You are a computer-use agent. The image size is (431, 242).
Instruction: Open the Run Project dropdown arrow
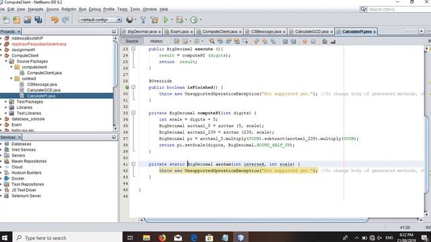(x=172, y=19)
